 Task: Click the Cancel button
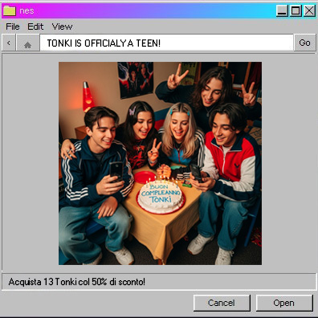(222, 303)
